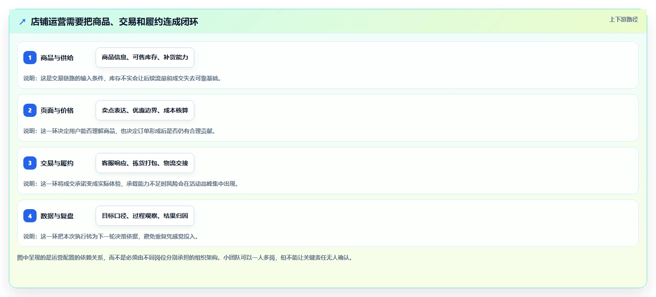
Task: Click the note starting 说明：这一环把本次执行转为下一轮决策依据
Action: tap(111, 236)
